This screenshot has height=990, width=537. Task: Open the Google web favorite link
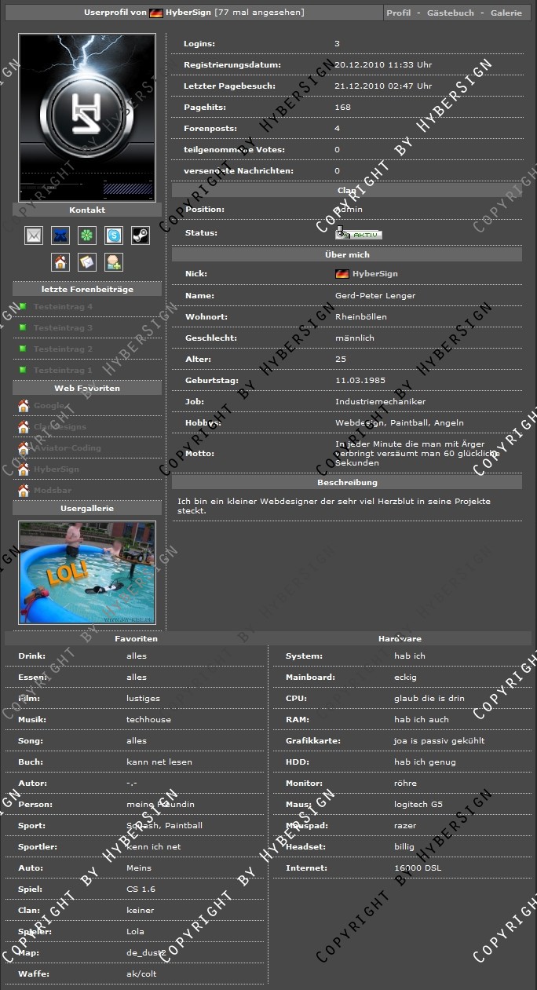48,406
